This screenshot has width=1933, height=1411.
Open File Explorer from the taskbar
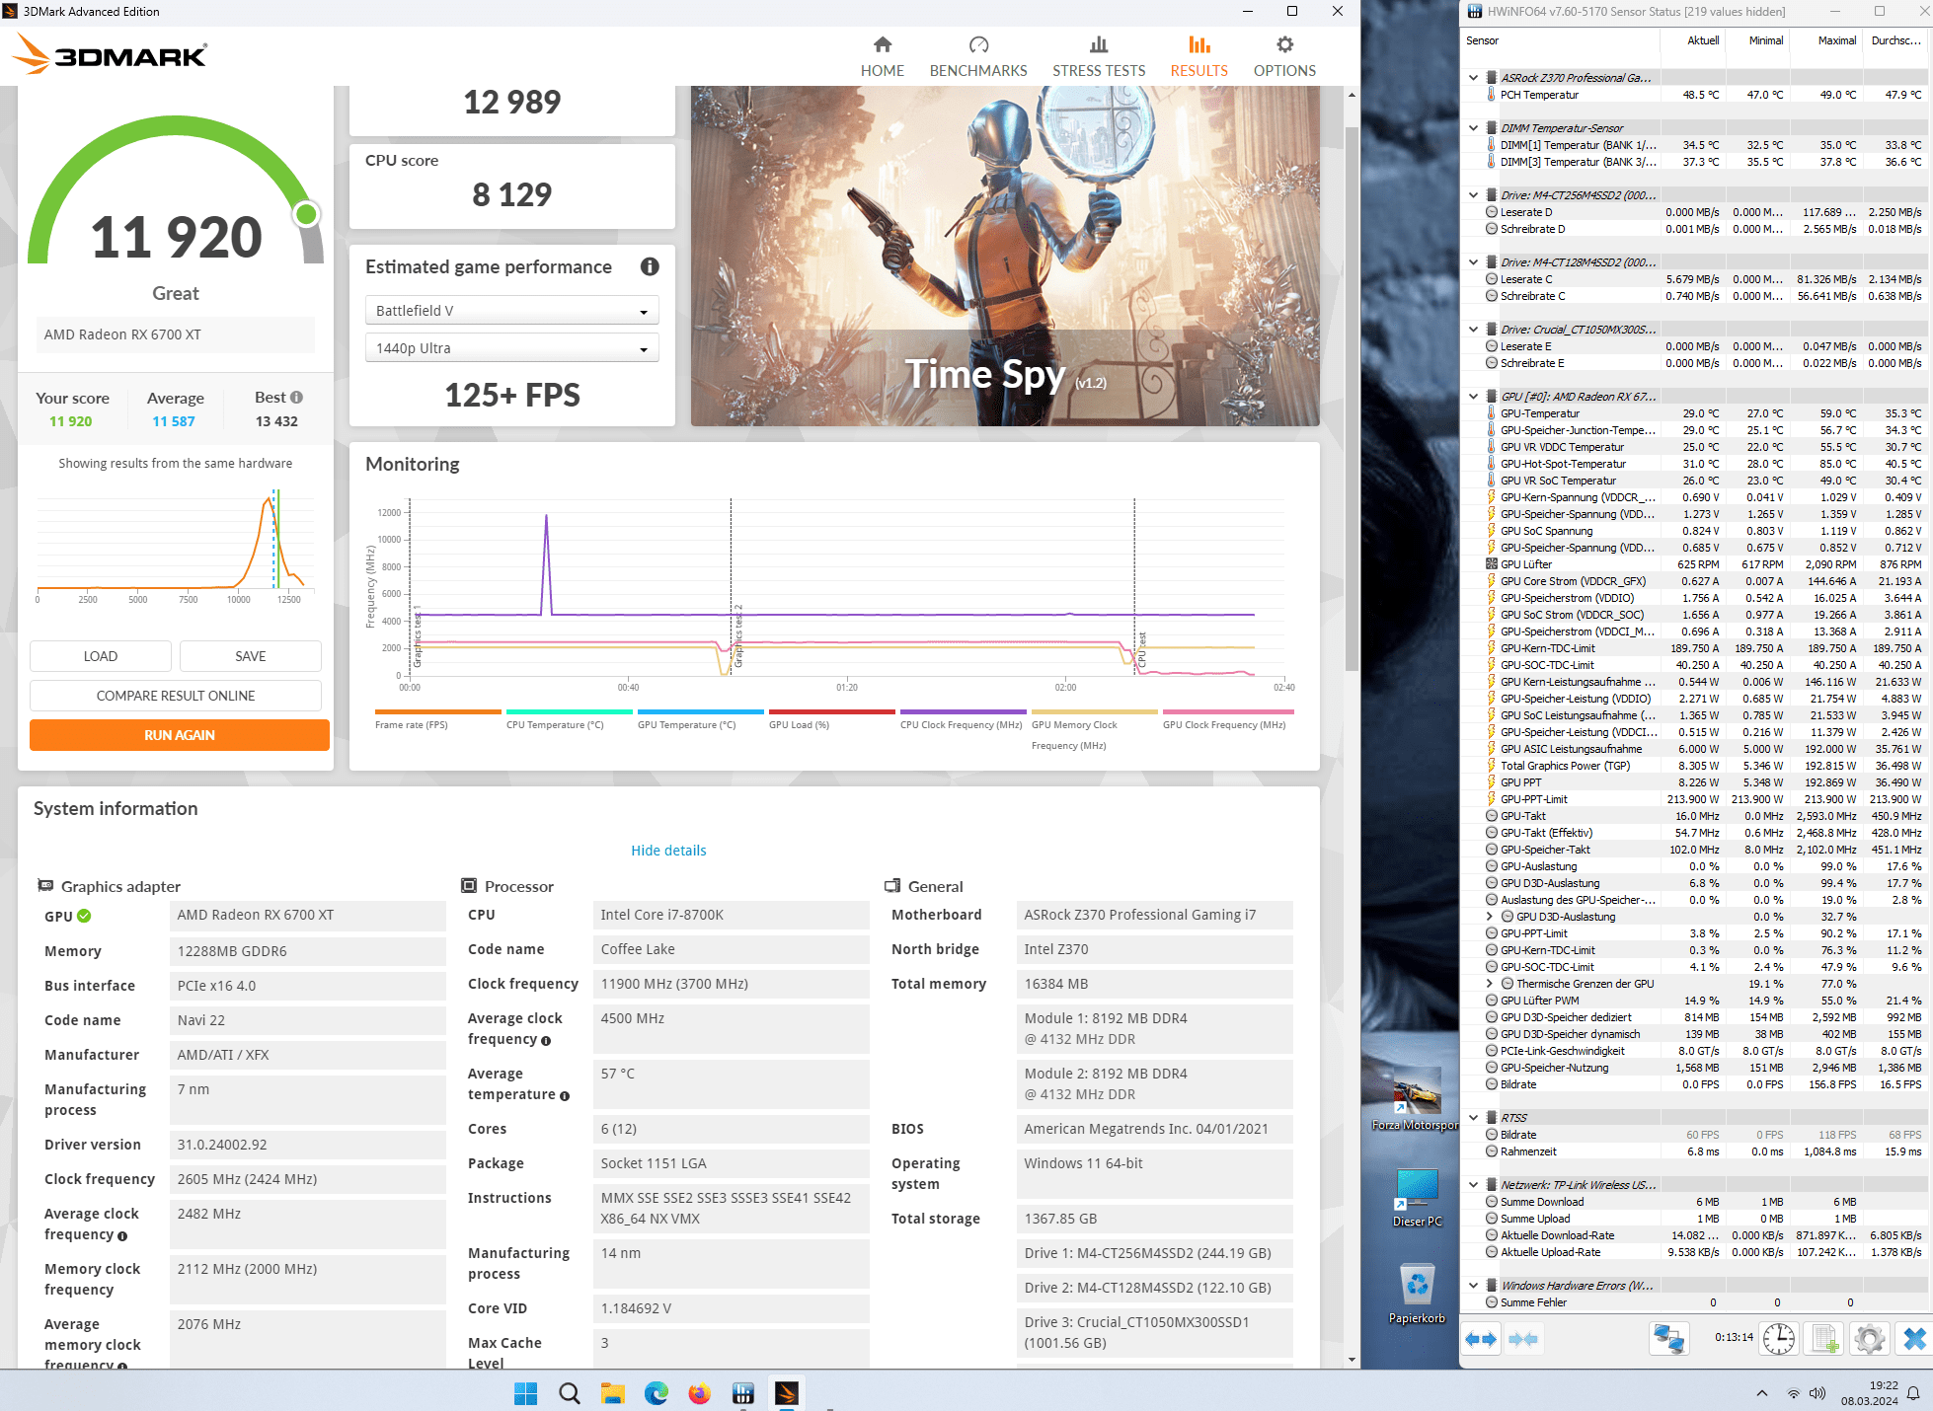pyautogui.click(x=613, y=1393)
